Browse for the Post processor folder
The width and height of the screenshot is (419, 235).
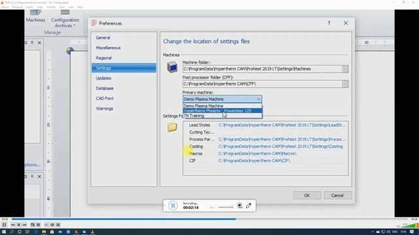coord(345,84)
